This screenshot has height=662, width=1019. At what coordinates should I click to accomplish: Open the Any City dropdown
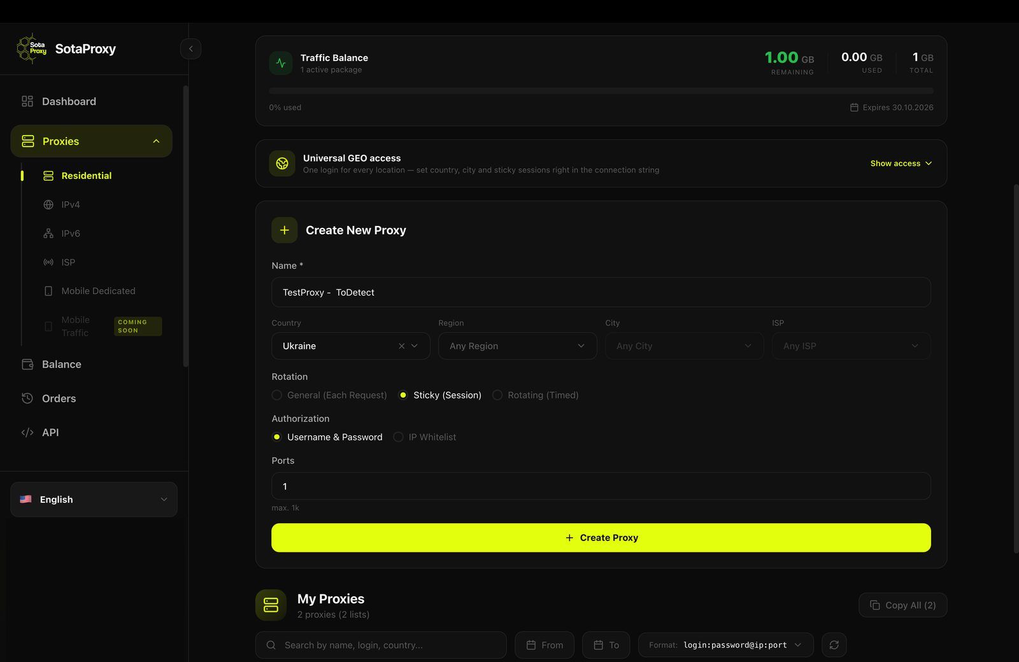click(684, 346)
